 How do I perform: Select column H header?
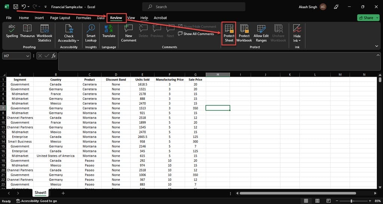[x=218, y=74]
